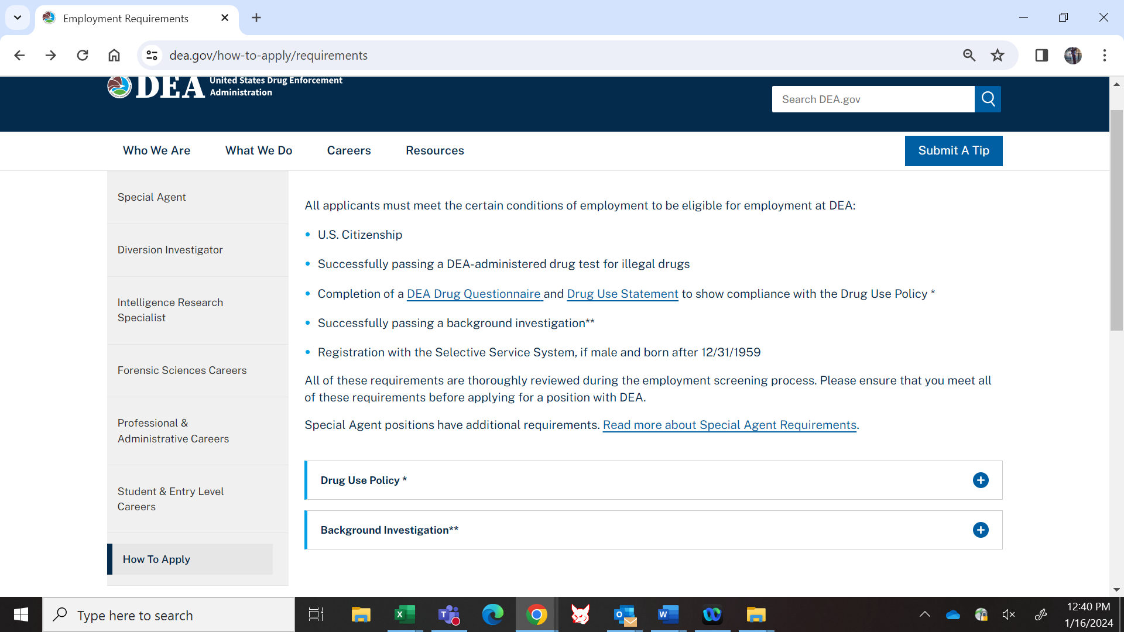Expand the Drug Use Policy section
Image resolution: width=1124 pixels, height=632 pixels.
point(981,480)
